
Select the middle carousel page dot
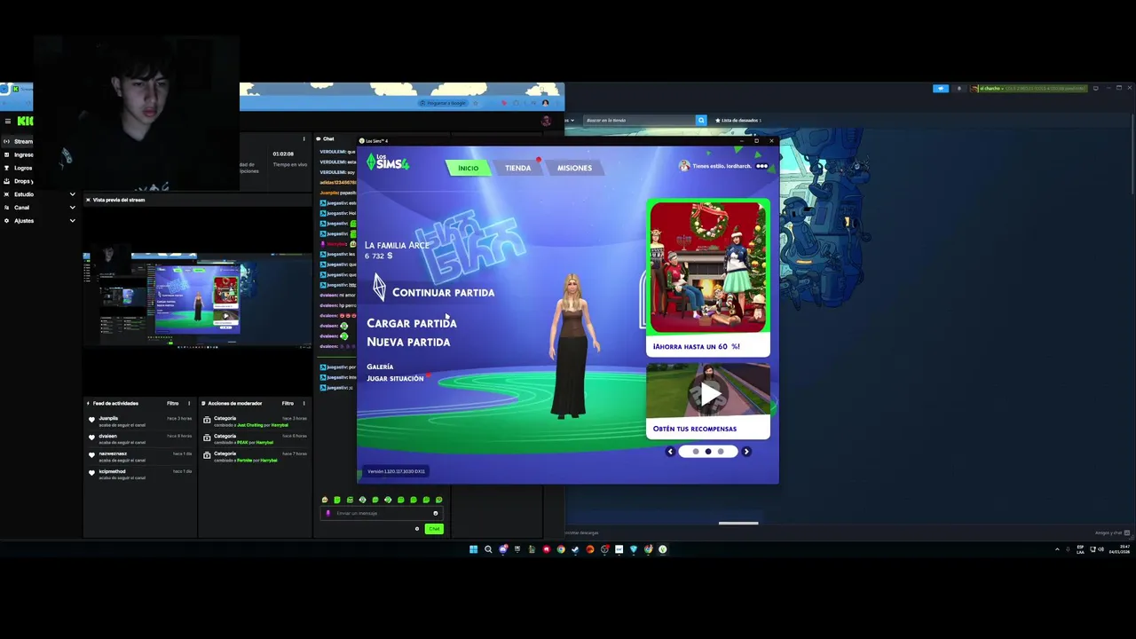point(708,452)
